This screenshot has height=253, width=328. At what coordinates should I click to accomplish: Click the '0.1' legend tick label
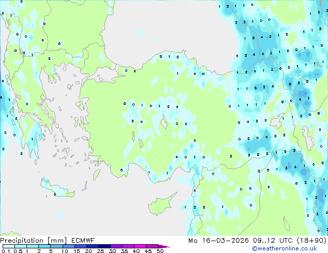click(6, 251)
